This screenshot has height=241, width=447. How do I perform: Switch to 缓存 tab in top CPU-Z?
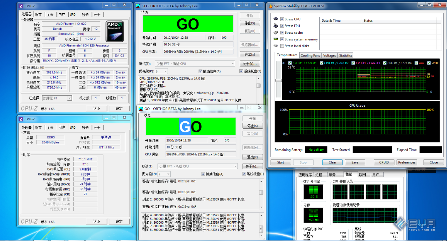point(39,14)
